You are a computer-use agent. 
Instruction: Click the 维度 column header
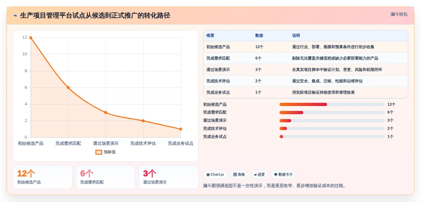coord(210,35)
